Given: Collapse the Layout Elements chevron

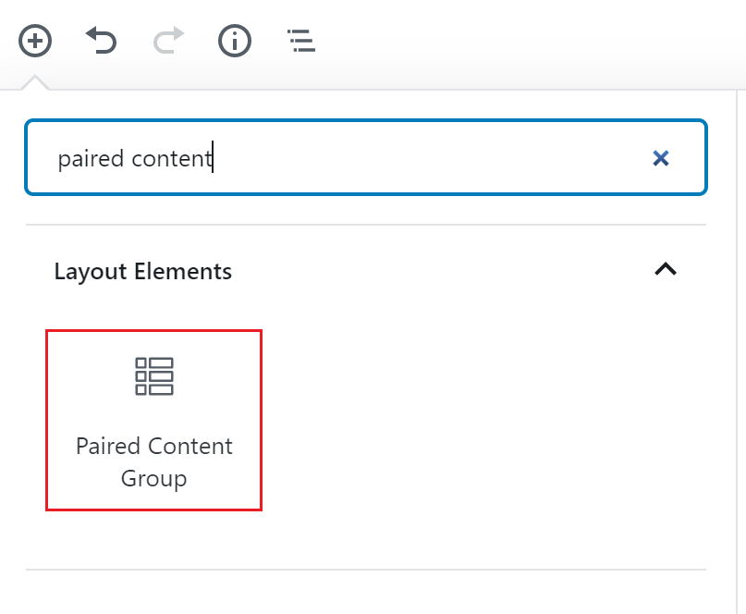Looking at the screenshot, I should tap(666, 270).
